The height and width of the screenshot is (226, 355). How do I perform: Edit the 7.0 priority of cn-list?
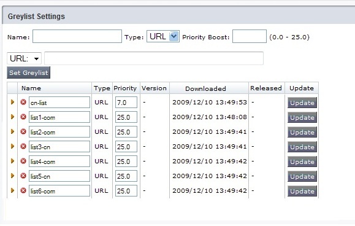coord(126,103)
